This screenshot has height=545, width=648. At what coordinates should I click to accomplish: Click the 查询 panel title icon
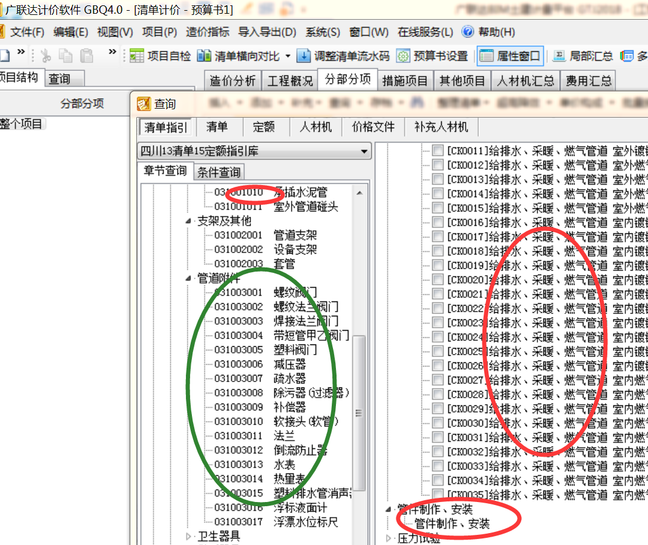(144, 104)
